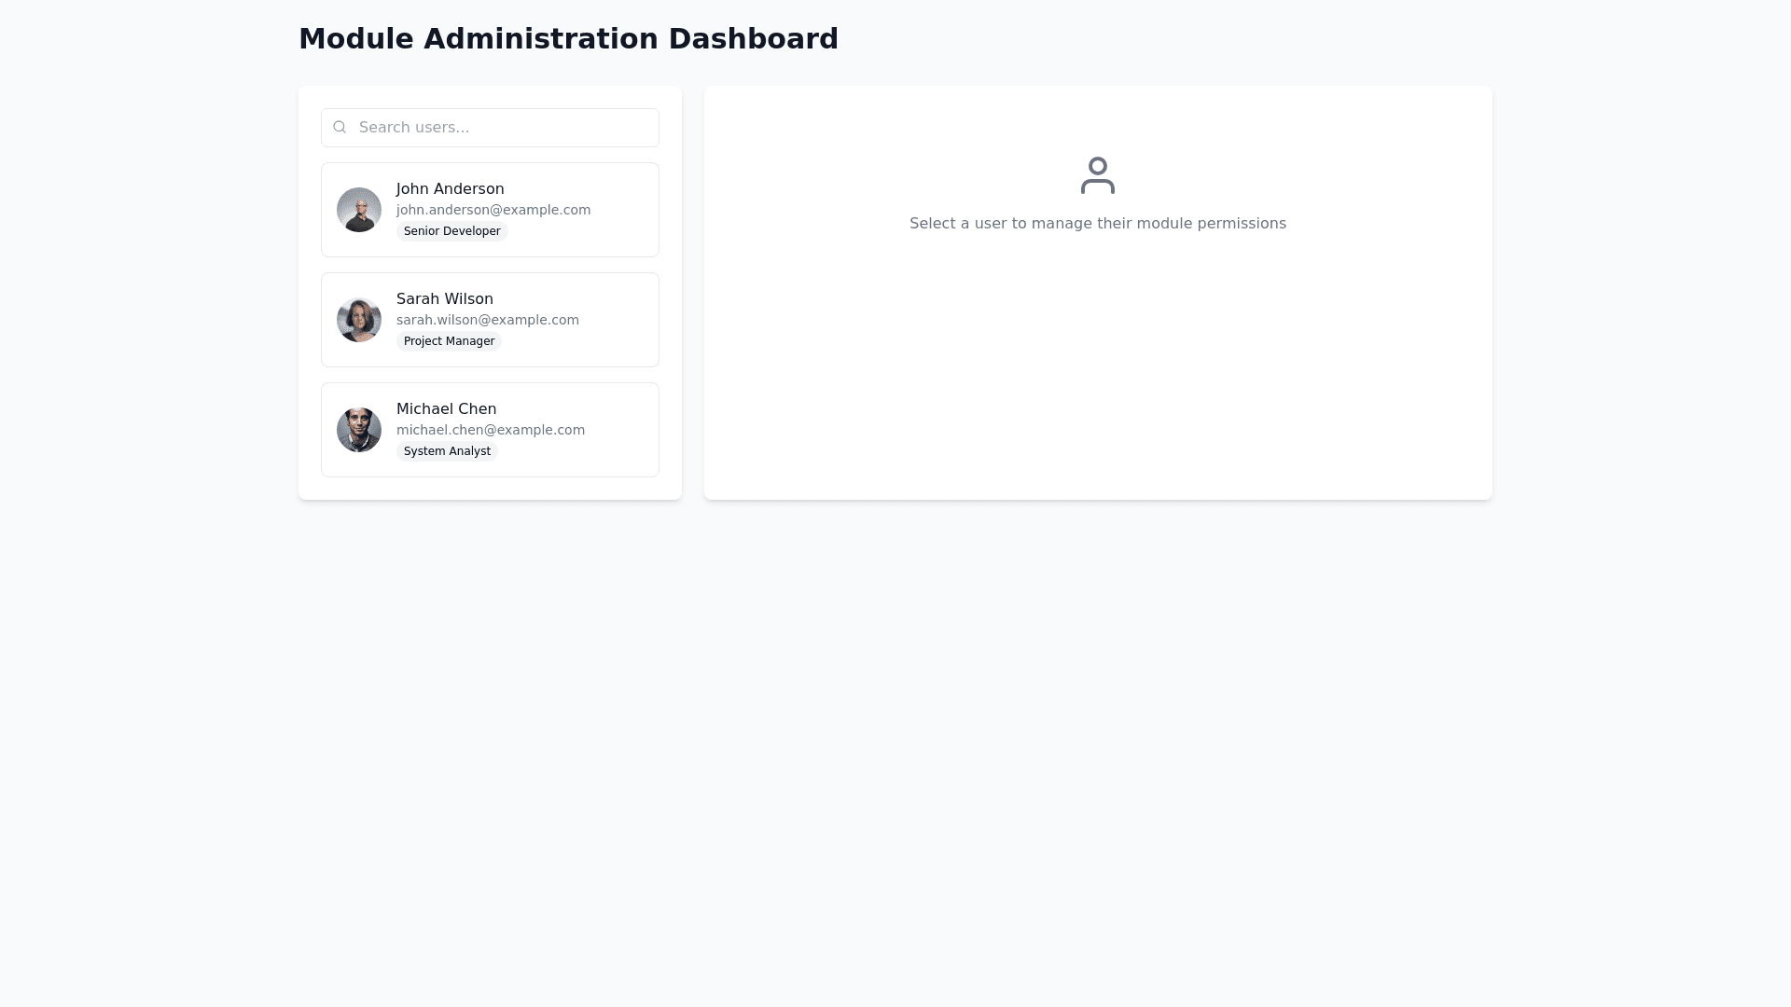
Task: Click the Michael Chen name text
Action: pos(446,409)
